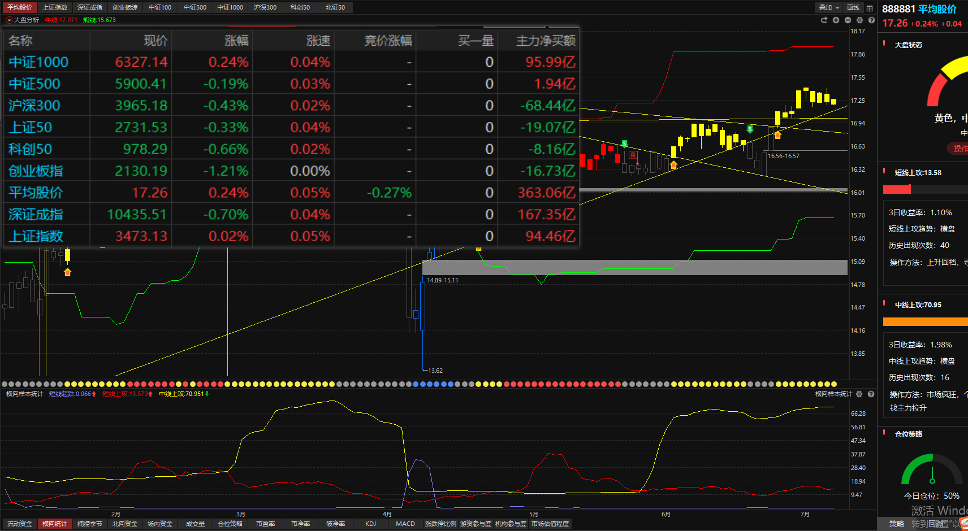
Task: Switch to the 中证100 tab
Action: click(160, 7)
